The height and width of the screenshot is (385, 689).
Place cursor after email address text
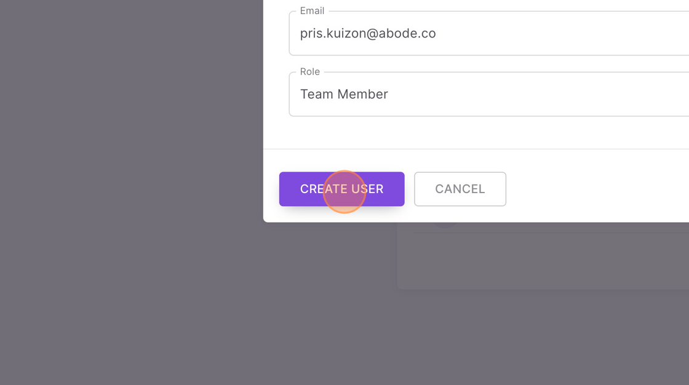click(x=437, y=33)
